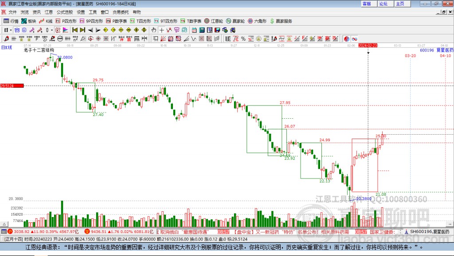Image resolution: width=454 pixels, height=256 pixels.
Task: Jump to last bar with skip-forward icon
Action: pyautogui.click(x=82, y=30)
